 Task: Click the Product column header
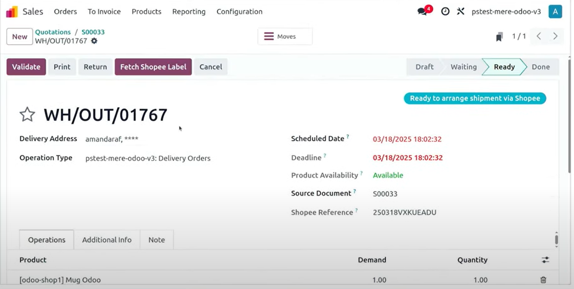tap(33, 260)
